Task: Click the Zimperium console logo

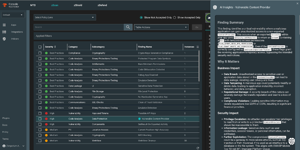Action: click(x=4, y=5)
